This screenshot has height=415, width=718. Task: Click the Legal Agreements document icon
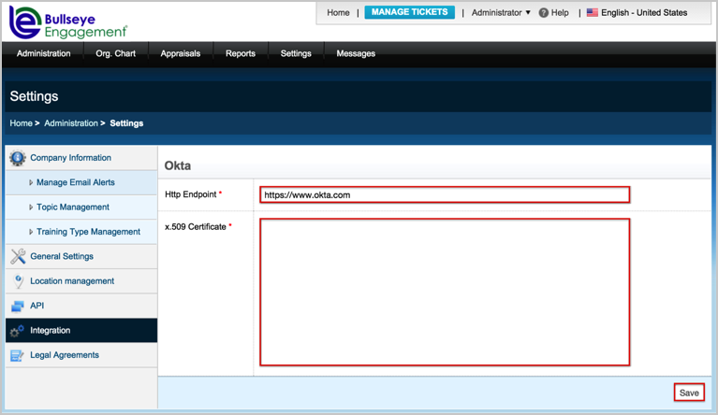[x=17, y=355]
